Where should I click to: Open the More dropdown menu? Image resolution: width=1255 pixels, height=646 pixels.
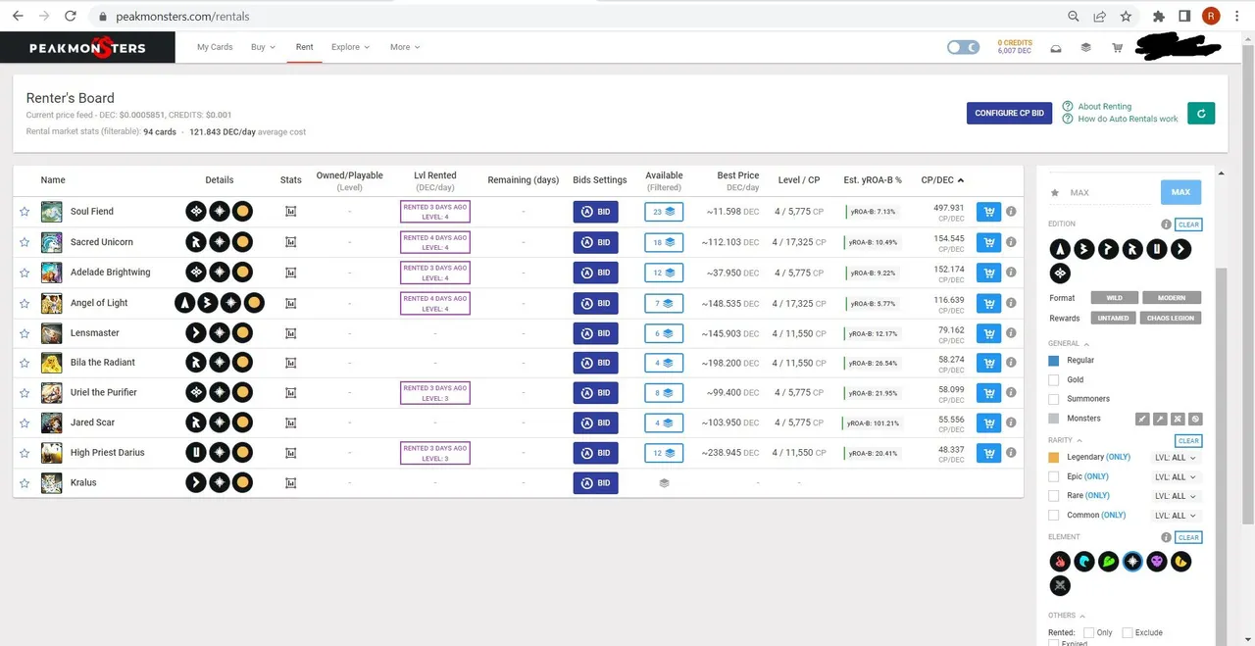click(x=404, y=47)
